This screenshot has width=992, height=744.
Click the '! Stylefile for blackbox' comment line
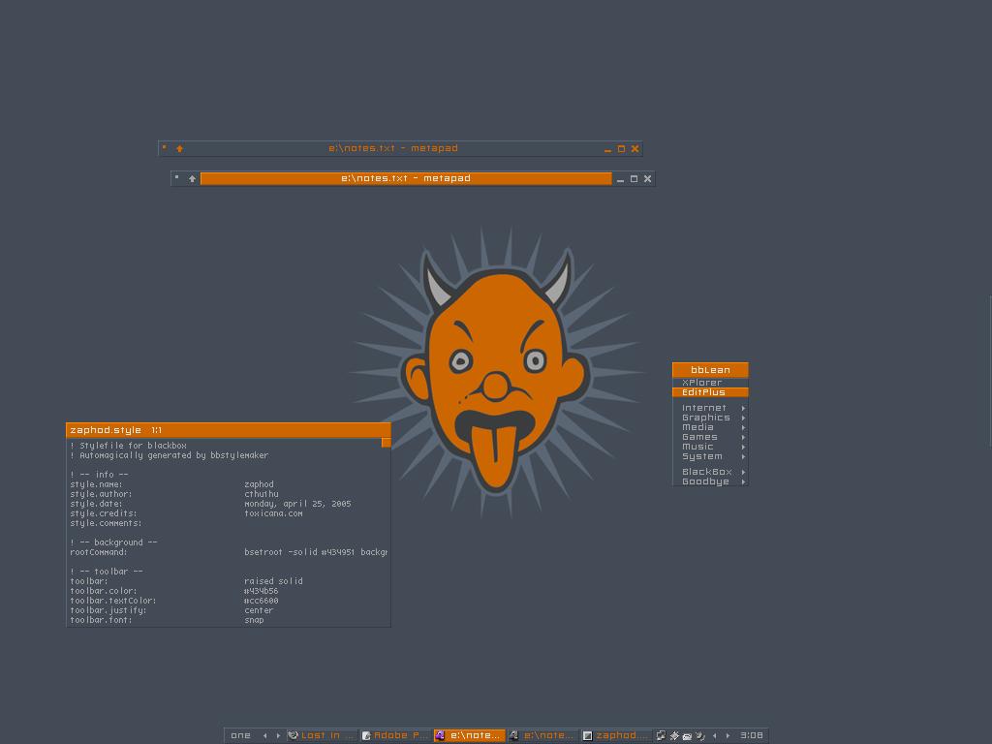129,446
